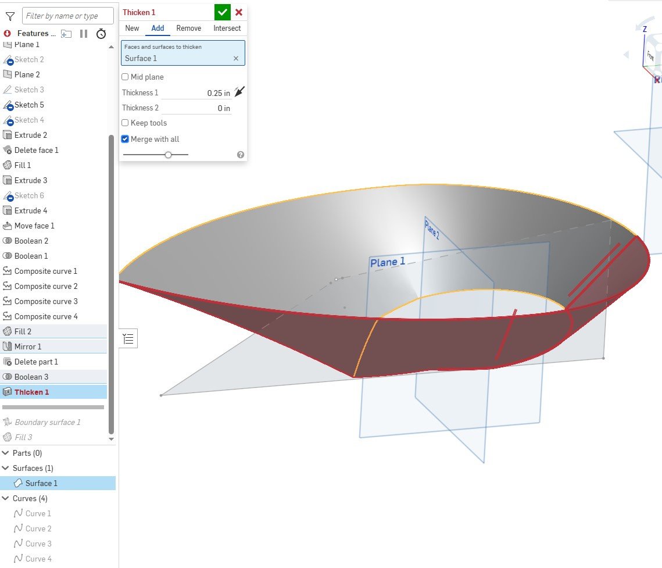Click the Mirror 1 feature icon
The image size is (662, 568).
coord(7,346)
